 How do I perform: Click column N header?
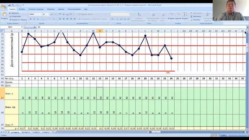(x=100, y=31)
